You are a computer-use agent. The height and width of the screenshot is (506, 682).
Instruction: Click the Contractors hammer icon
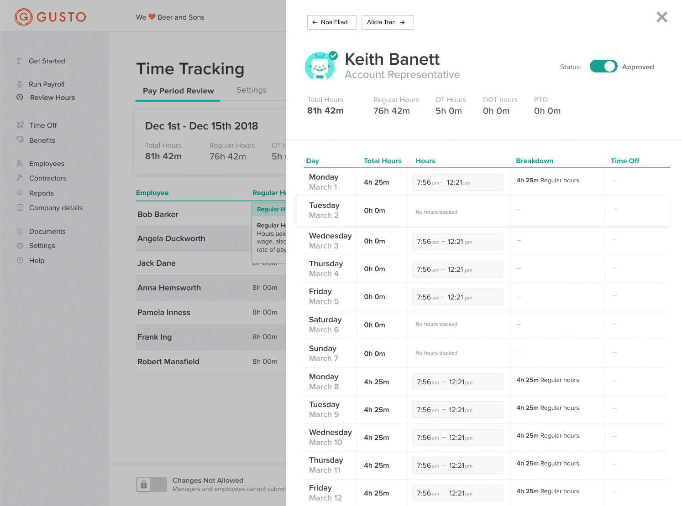[x=20, y=178]
